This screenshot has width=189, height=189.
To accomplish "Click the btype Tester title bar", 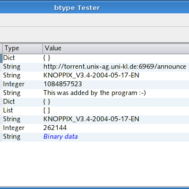I will point(94,8).
